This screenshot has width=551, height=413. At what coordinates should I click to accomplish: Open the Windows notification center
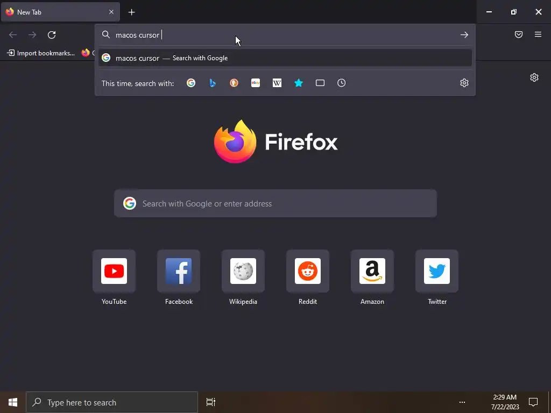click(x=533, y=402)
